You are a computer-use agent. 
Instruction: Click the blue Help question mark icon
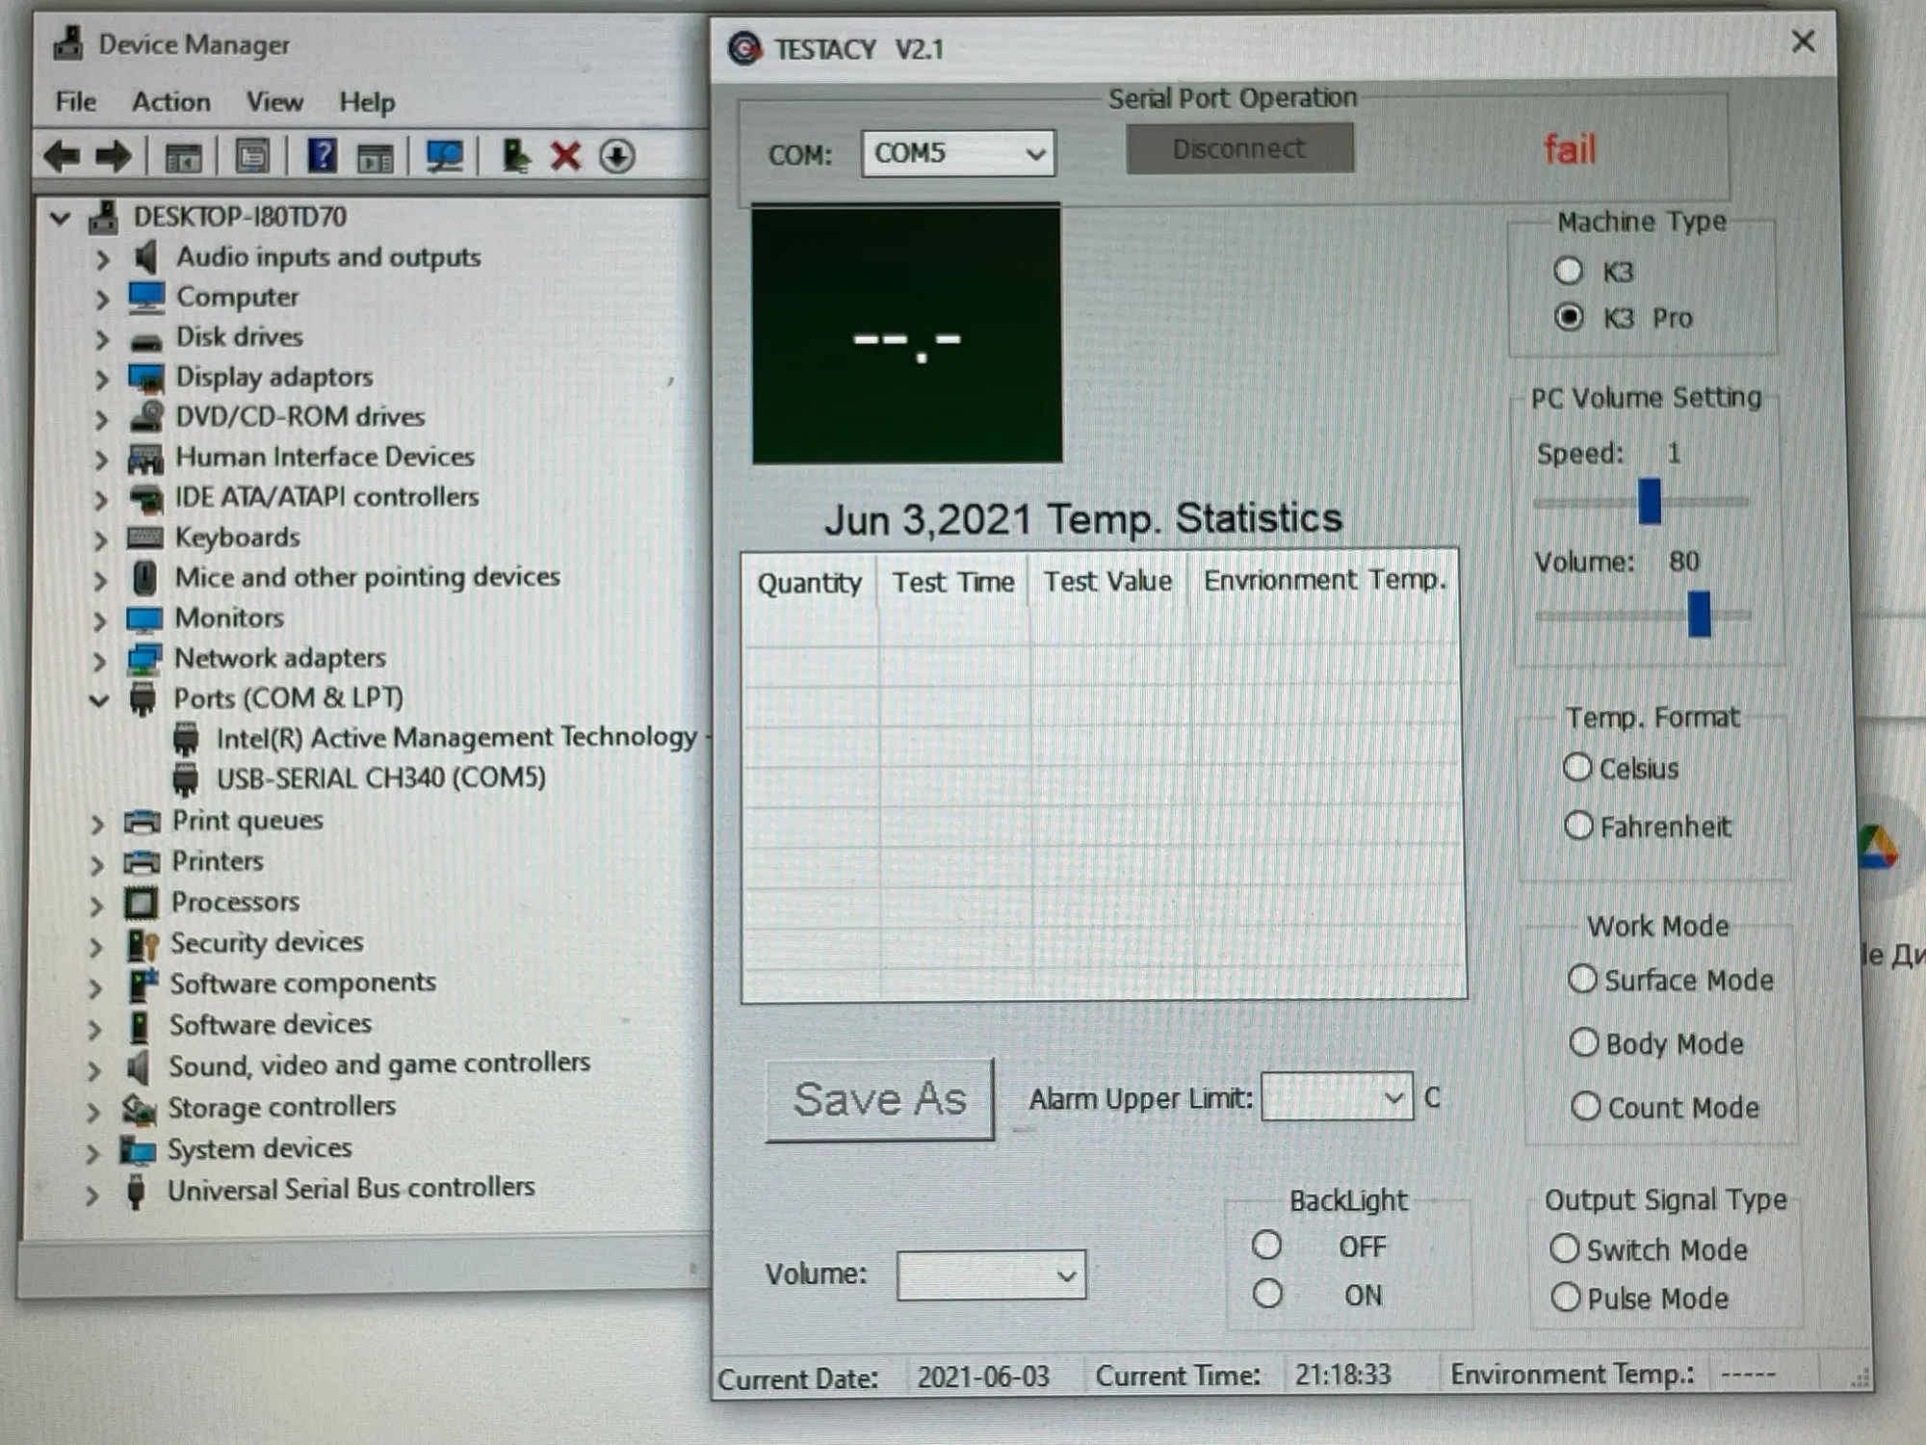pyautogui.click(x=322, y=156)
